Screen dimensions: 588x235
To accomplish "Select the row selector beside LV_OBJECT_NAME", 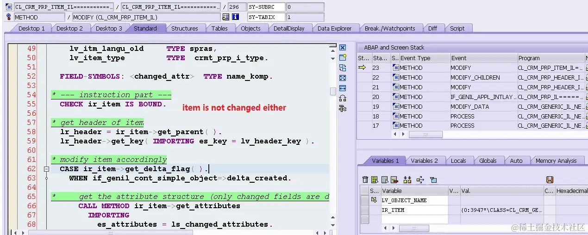I will 364,200.
